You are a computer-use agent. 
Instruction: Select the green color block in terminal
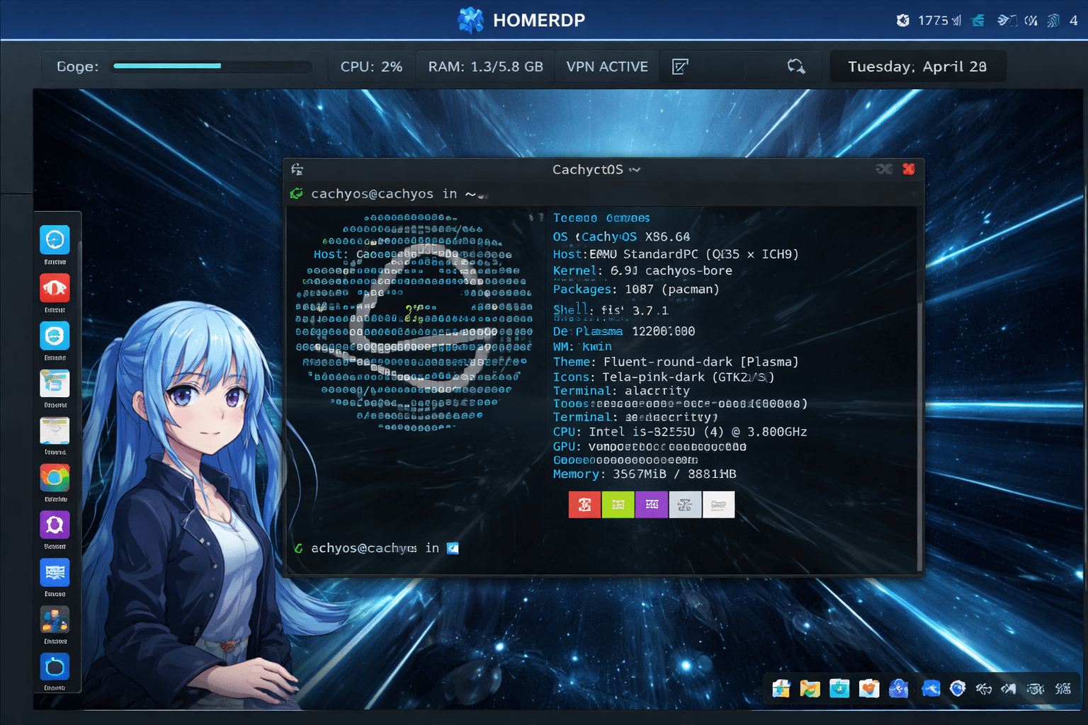click(x=618, y=505)
